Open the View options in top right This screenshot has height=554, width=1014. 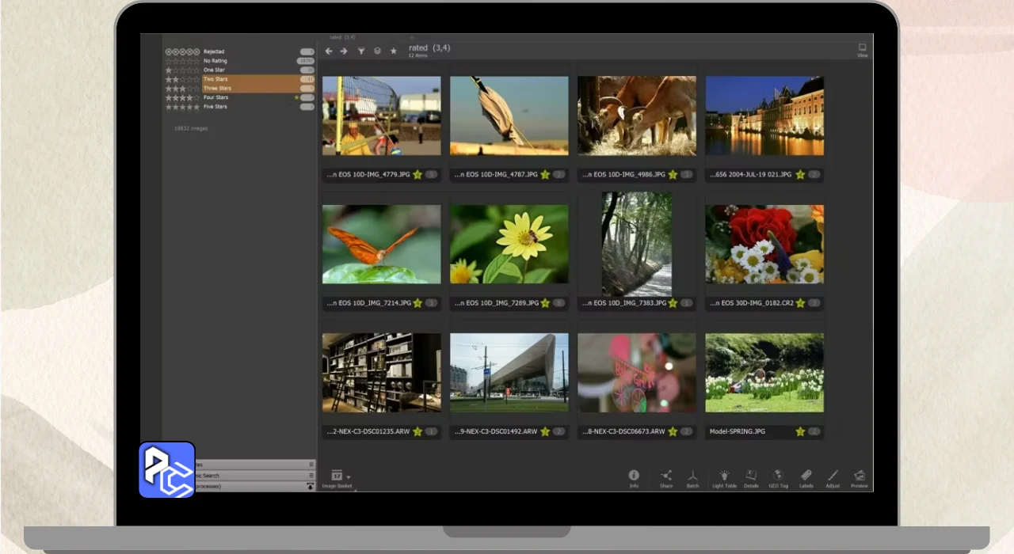[x=862, y=50]
